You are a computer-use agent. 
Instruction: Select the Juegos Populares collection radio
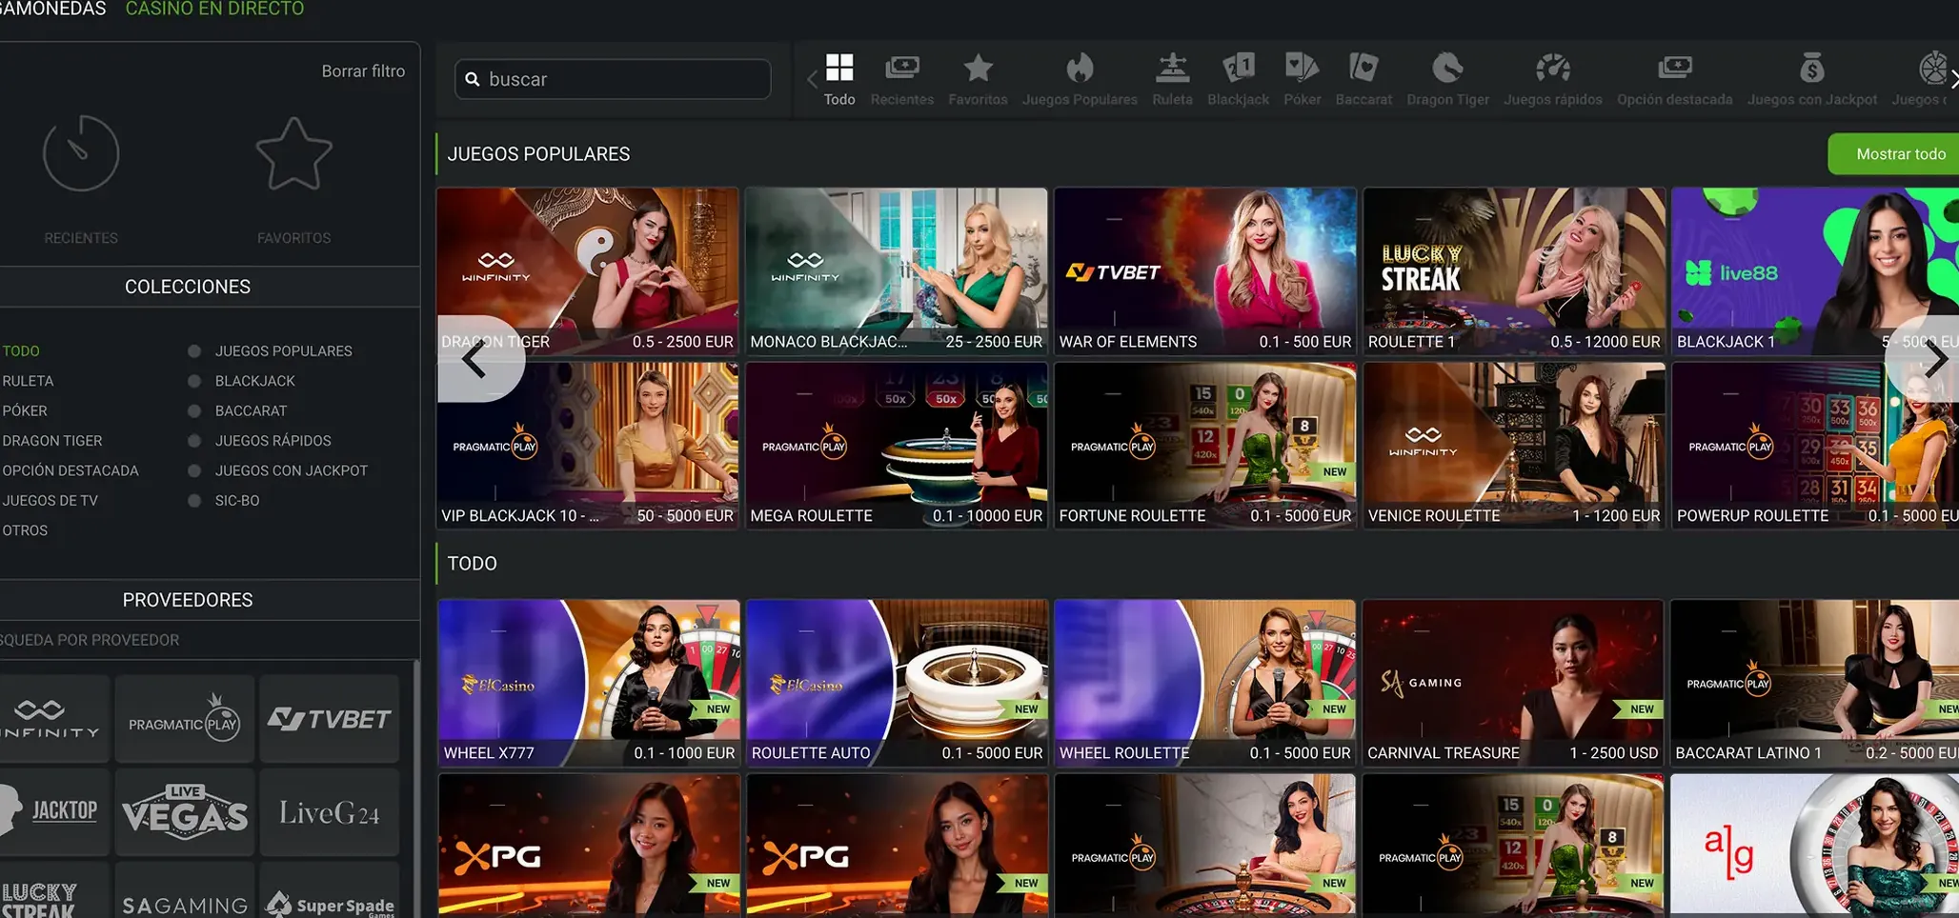[194, 351]
